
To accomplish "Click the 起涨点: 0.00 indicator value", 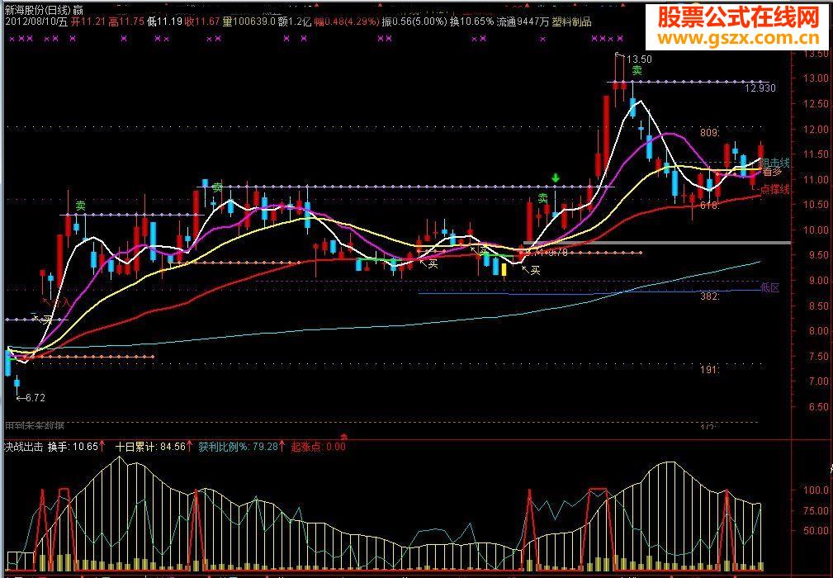I will 318,447.
